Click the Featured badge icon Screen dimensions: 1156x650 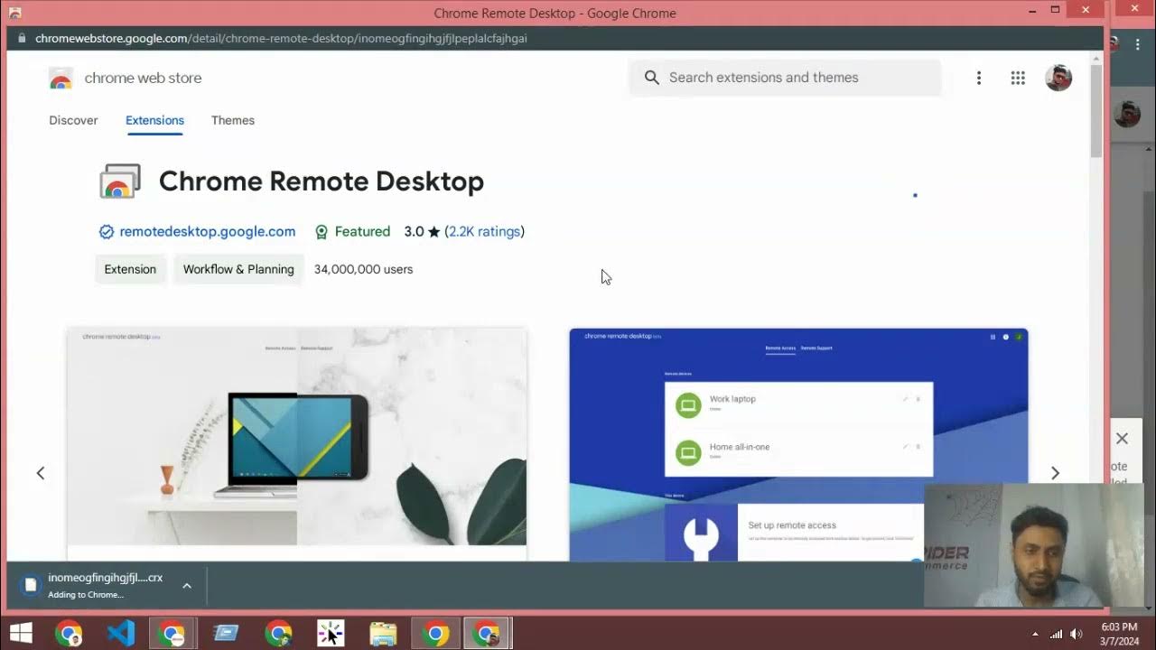[322, 232]
